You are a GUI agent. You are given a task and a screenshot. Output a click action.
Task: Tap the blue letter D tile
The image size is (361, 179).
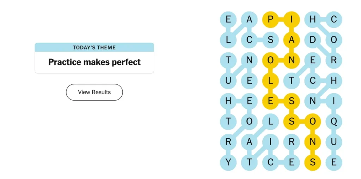tap(313, 40)
